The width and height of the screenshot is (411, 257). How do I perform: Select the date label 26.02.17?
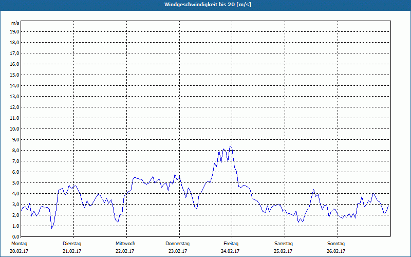coord(336,251)
